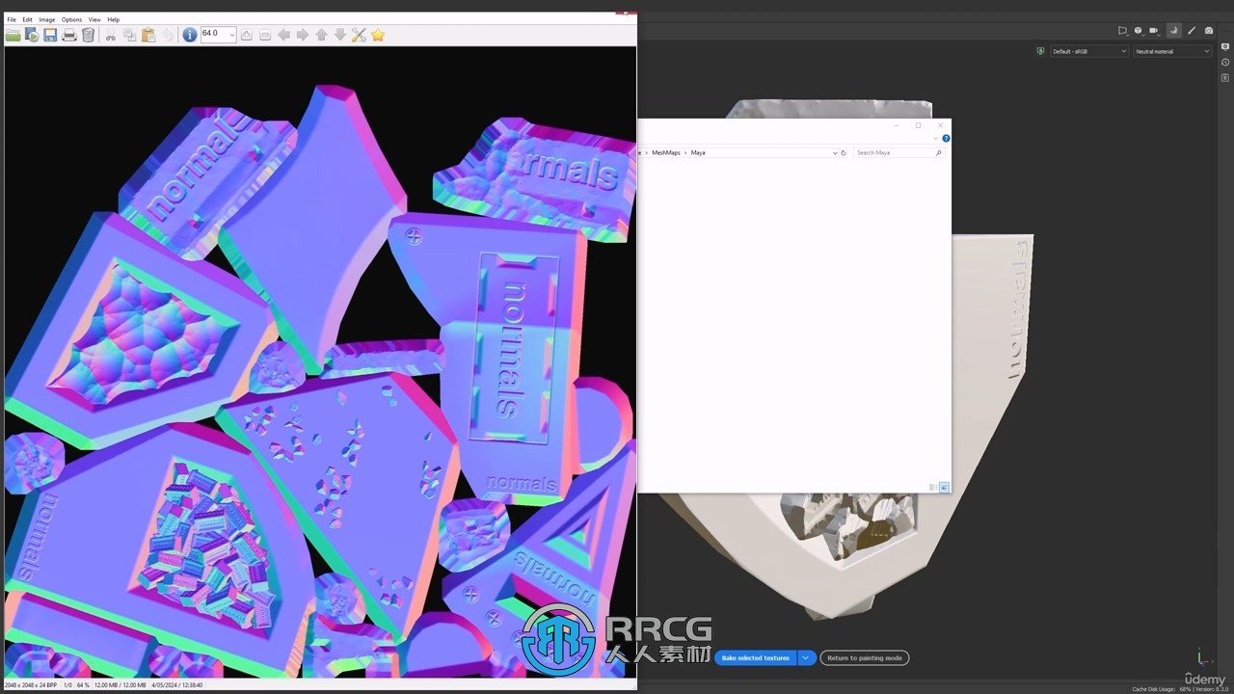Open file with the green folder icon
This screenshot has width=1234, height=694.
coord(13,35)
